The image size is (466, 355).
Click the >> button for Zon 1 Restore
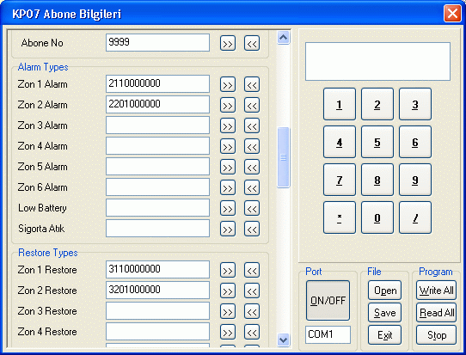(x=228, y=271)
